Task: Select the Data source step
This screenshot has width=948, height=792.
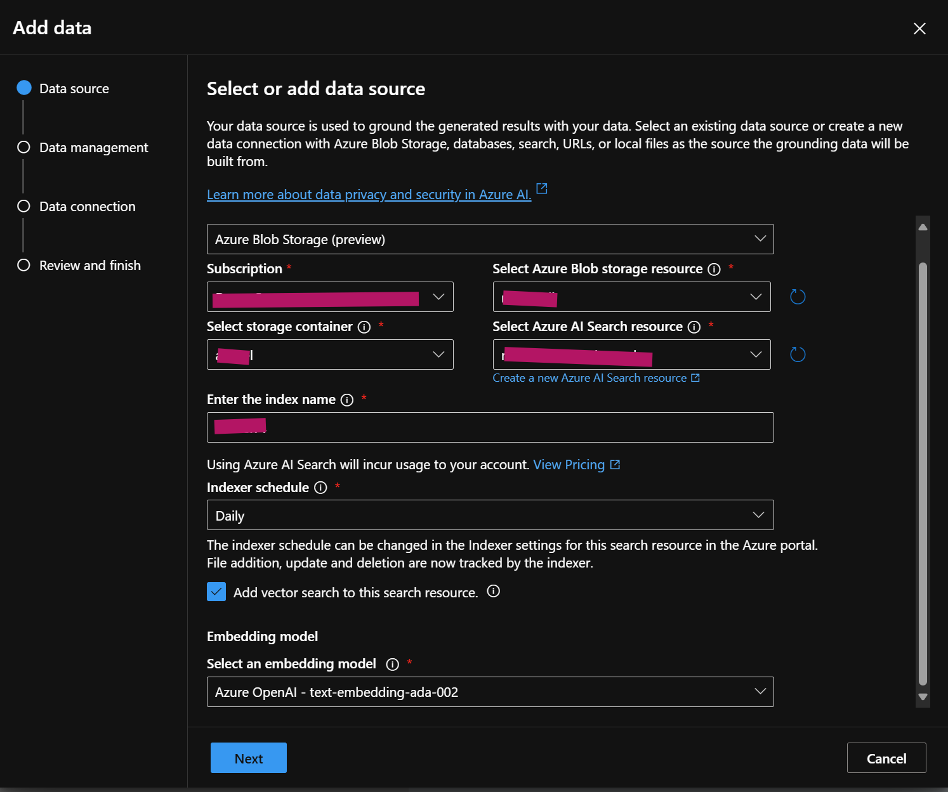Action: (x=63, y=88)
